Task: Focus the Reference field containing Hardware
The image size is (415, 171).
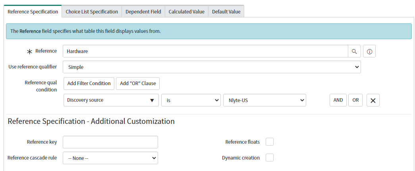Action: click(205, 51)
